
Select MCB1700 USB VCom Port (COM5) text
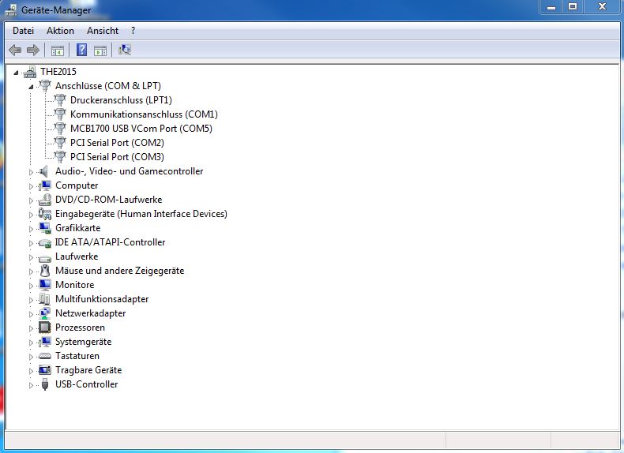[141, 129]
